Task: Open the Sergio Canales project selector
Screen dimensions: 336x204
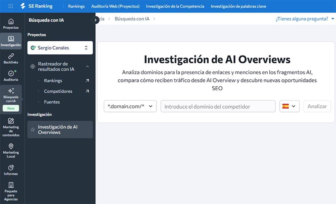Action: tap(60, 48)
